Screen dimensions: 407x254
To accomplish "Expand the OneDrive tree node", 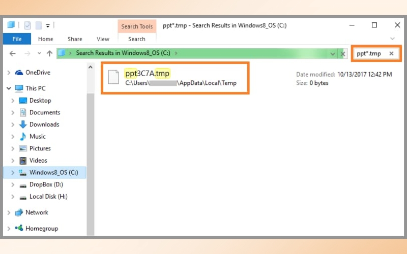I will point(9,73).
